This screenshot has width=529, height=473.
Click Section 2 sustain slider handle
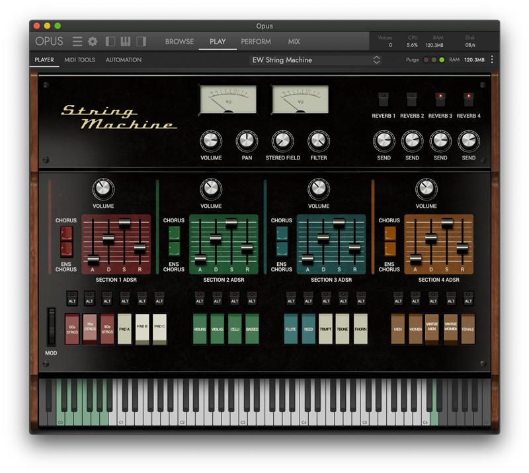click(x=231, y=224)
